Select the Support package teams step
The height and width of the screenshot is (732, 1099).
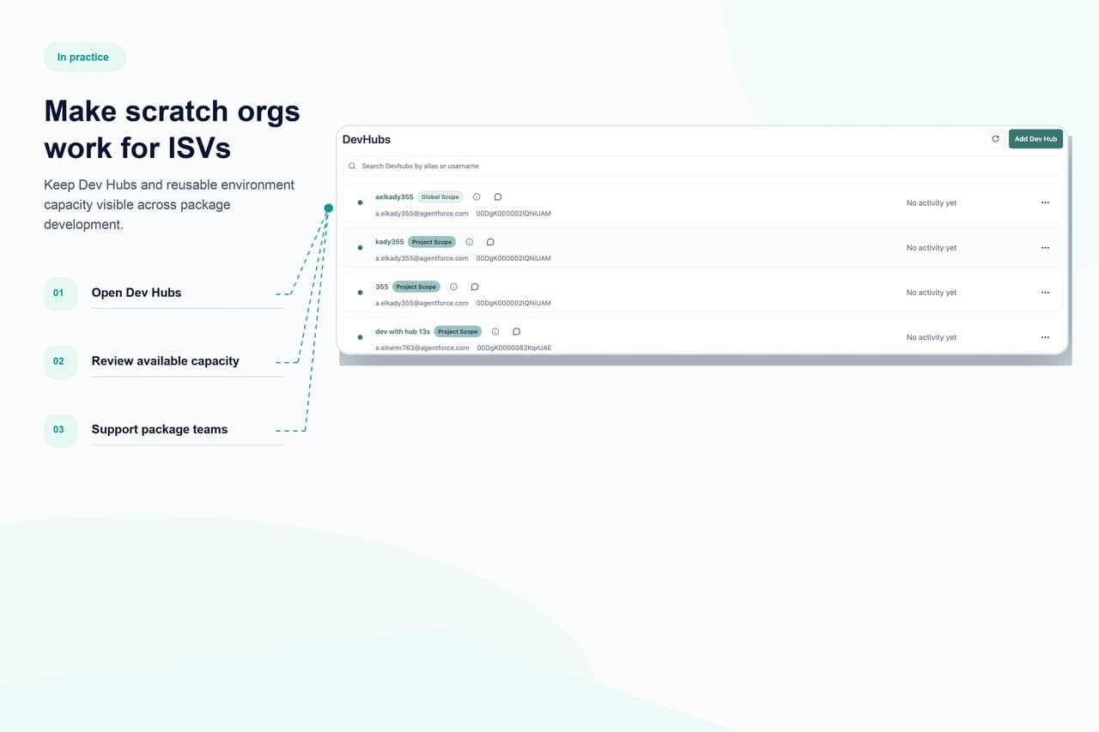coord(164,430)
